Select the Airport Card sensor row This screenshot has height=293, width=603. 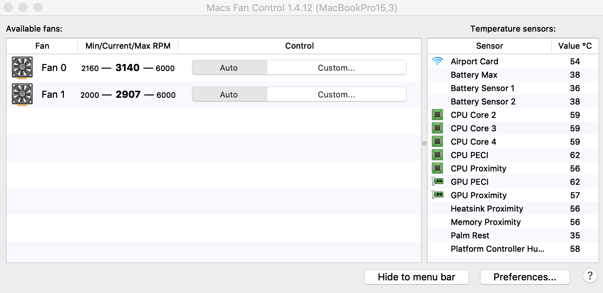pos(513,61)
